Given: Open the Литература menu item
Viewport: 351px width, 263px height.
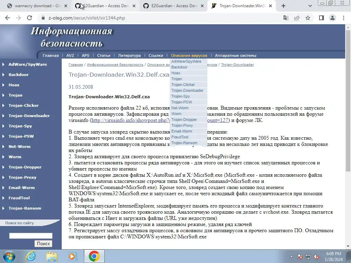Looking at the screenshot, I should pos(129,55).
